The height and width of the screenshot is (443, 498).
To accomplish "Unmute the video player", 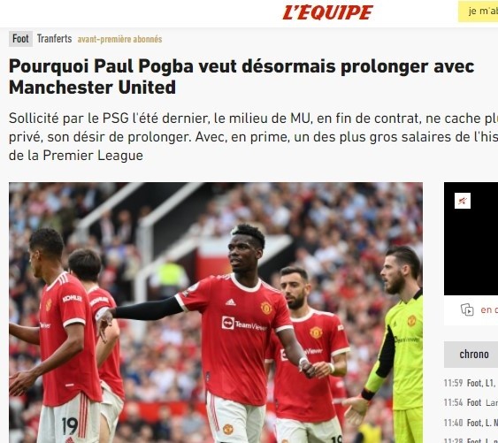I will [x=462, y=201].
